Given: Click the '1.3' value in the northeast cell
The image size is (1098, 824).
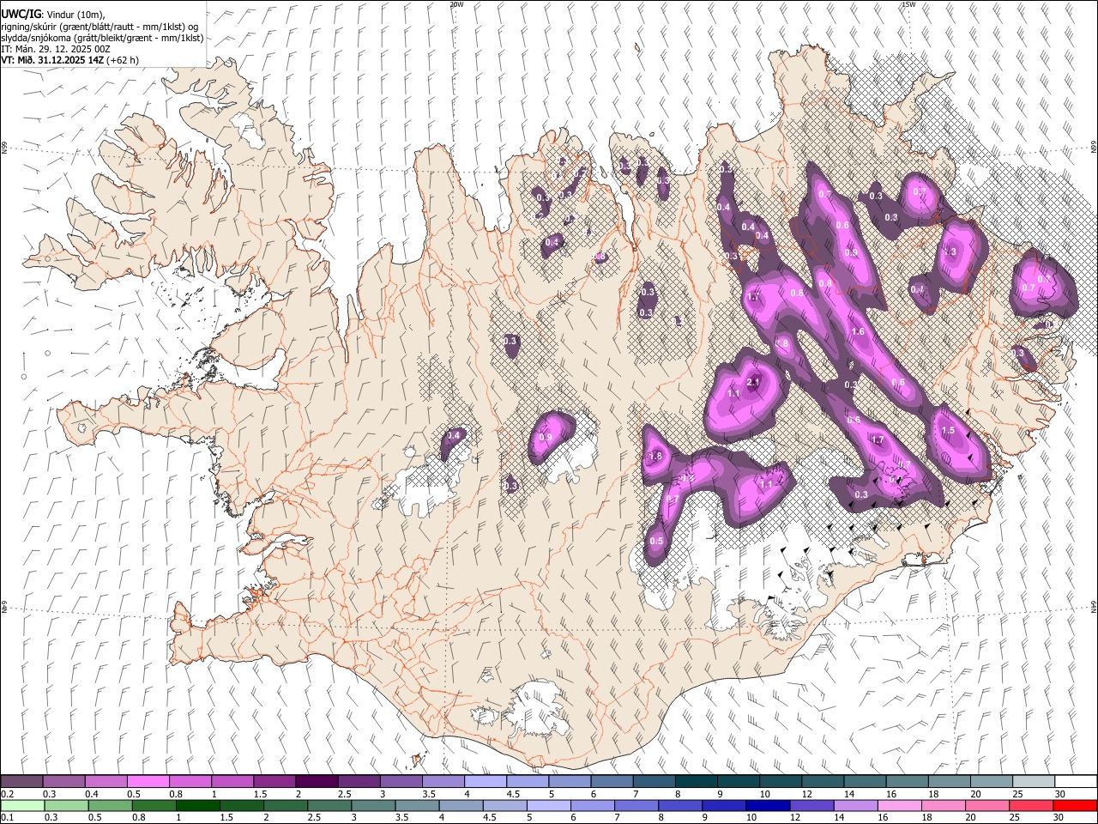Looking at the screenshot, I should (950, 252).
